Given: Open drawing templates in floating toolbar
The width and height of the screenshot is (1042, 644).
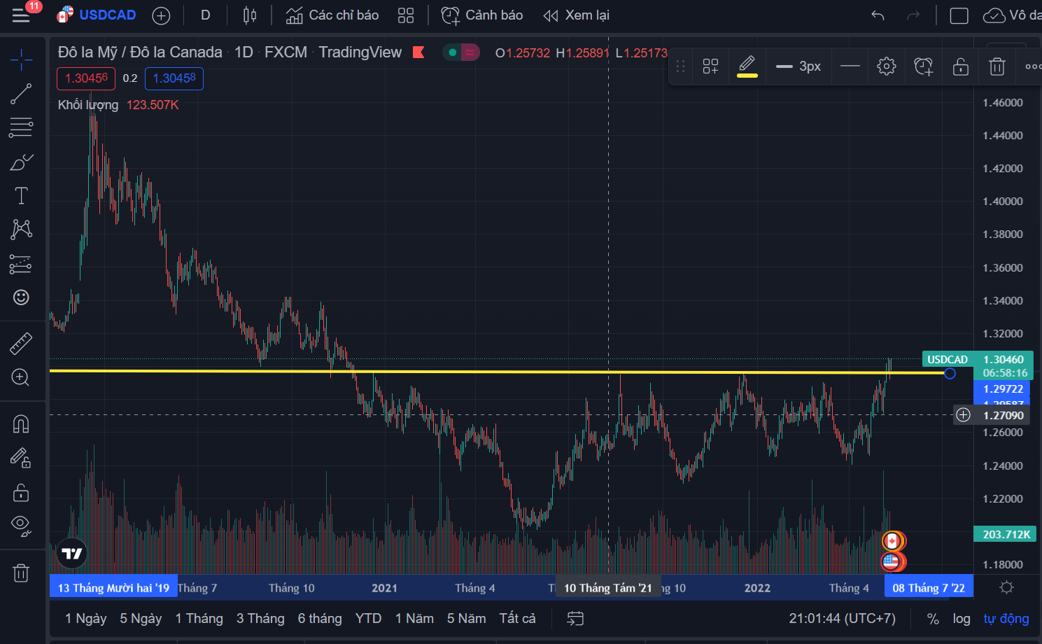Looking at the screenshot, I should tap(710, 66).
